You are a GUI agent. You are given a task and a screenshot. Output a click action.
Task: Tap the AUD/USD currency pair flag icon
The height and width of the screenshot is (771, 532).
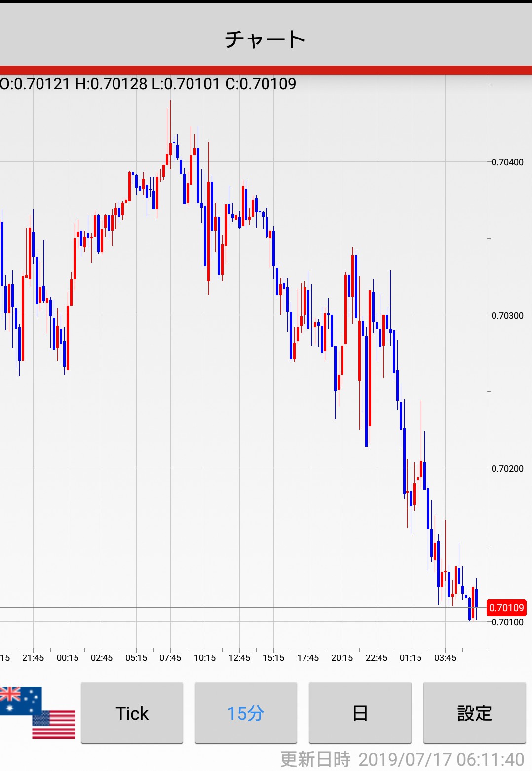pos(38,712)
